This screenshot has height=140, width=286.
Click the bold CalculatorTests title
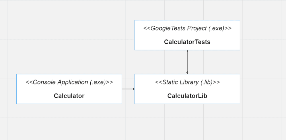click(x=187, y=42)
